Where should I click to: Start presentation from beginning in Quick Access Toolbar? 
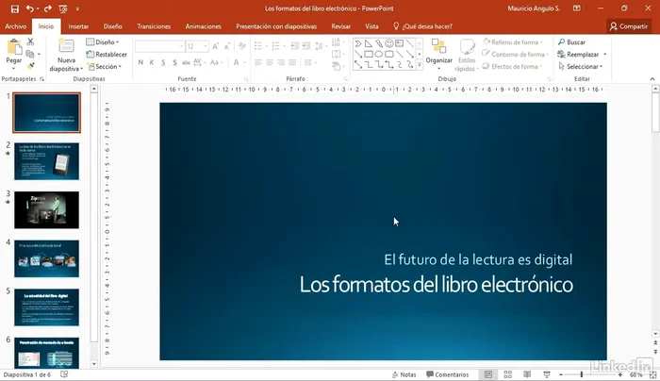(63, 8)
